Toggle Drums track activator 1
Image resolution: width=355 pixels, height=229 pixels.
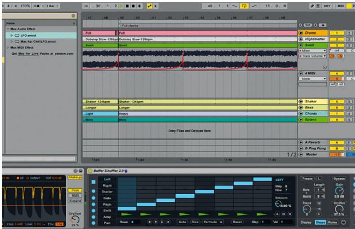coord(337,33)
